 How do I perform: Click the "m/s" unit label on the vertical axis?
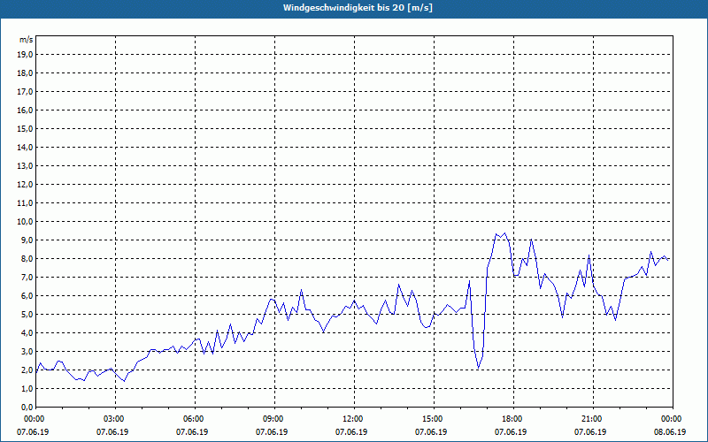point(27,40)
